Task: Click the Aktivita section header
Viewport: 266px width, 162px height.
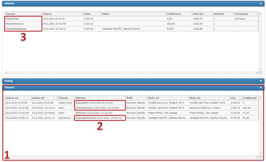Action: pyautogui.click(x=133, y=4)
